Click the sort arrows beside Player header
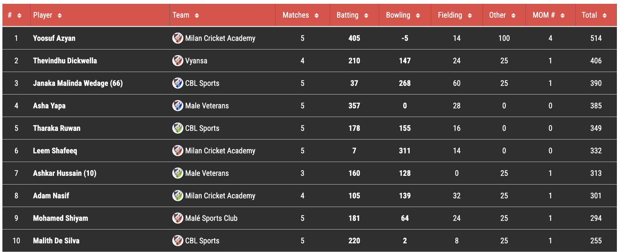The height and width of the screenshot is (252, 620). [60, 16]
